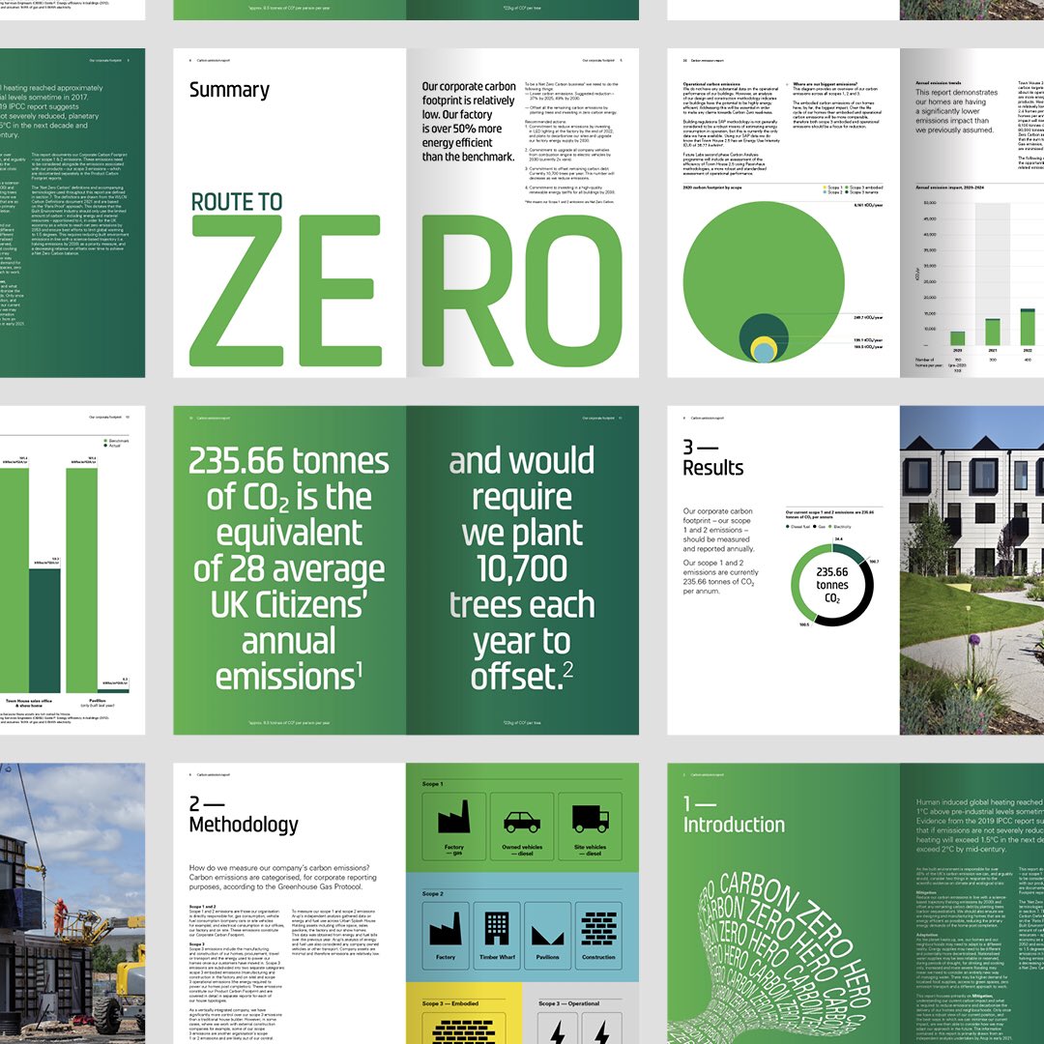Click the 2020 bar in the annual emission chart

957,338
